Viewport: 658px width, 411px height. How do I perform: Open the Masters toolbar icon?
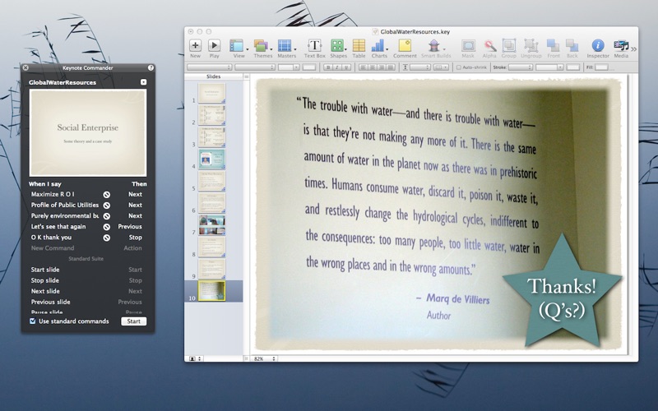pyautogui.click(x=285, y=45)
